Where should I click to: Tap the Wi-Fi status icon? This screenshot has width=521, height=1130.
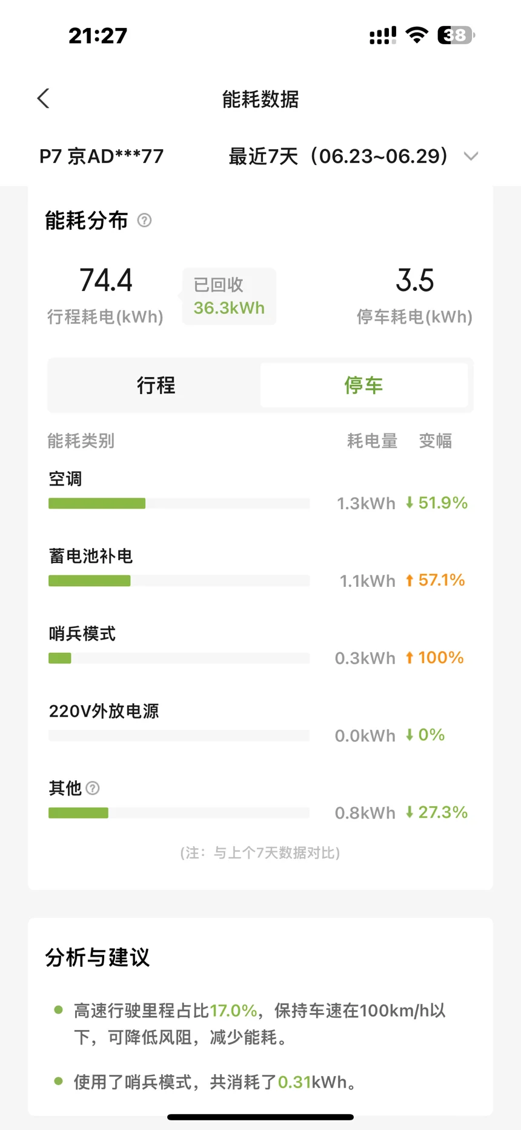[416, 35]
